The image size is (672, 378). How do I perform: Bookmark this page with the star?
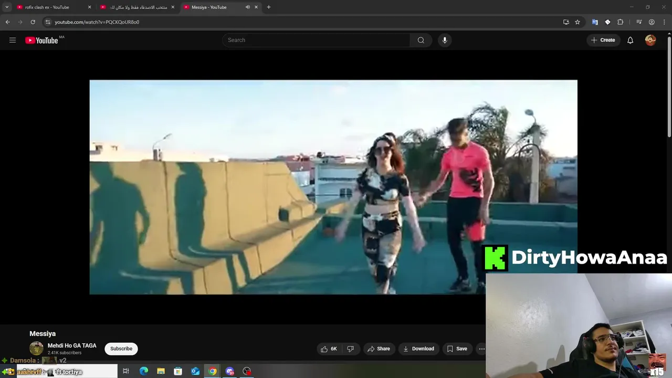[x=577, y=22]
